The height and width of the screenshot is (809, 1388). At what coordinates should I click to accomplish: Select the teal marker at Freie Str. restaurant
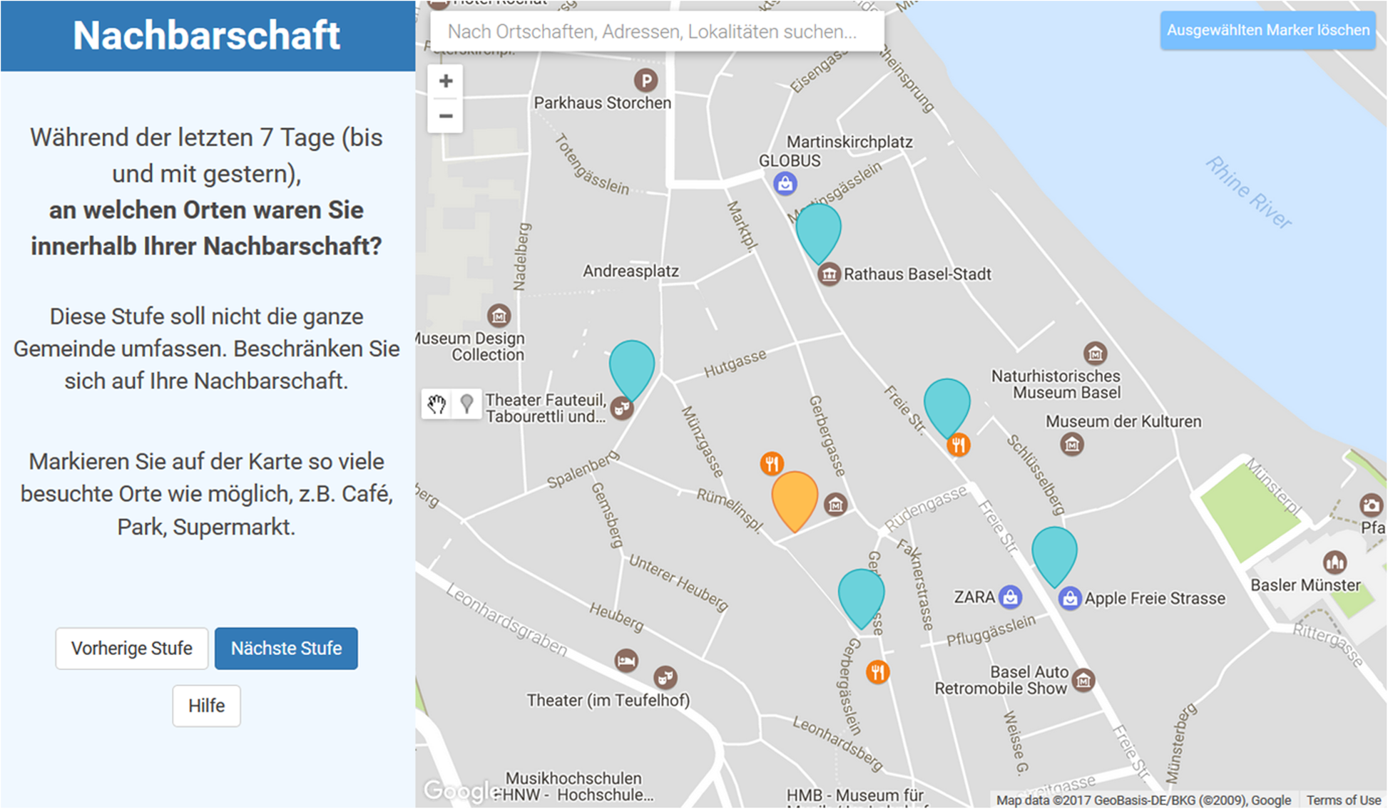pyautogui.click(x=947, y=403)
